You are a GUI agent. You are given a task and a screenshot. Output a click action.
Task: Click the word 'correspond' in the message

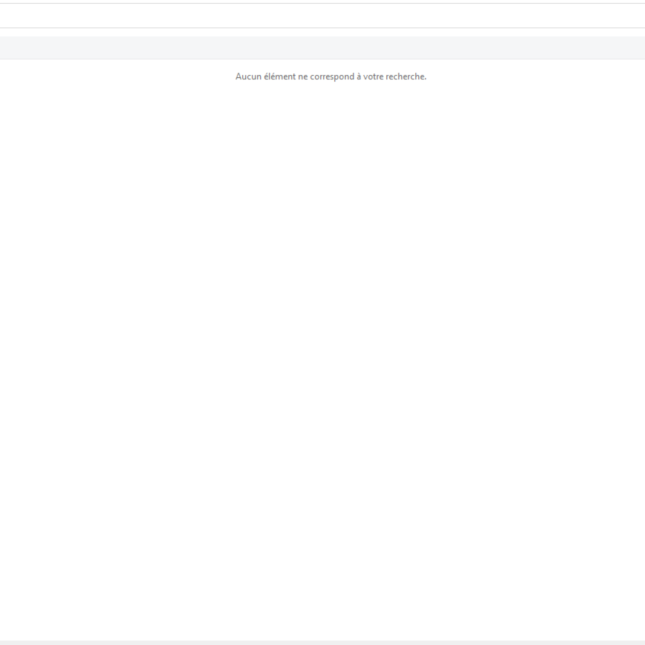click(332, 76)
